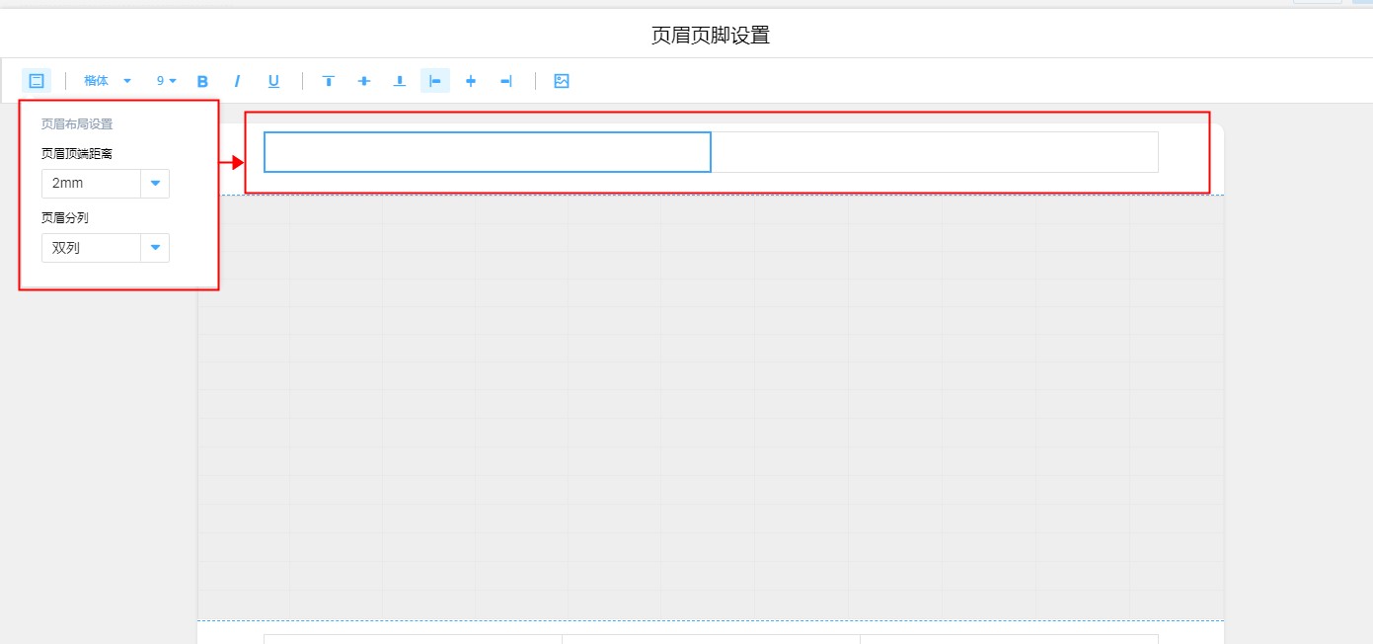Image resolution: width=1373 pixels, height=644 pixels.
Task: Toggle underline formatting
Action: click(273, 81)
